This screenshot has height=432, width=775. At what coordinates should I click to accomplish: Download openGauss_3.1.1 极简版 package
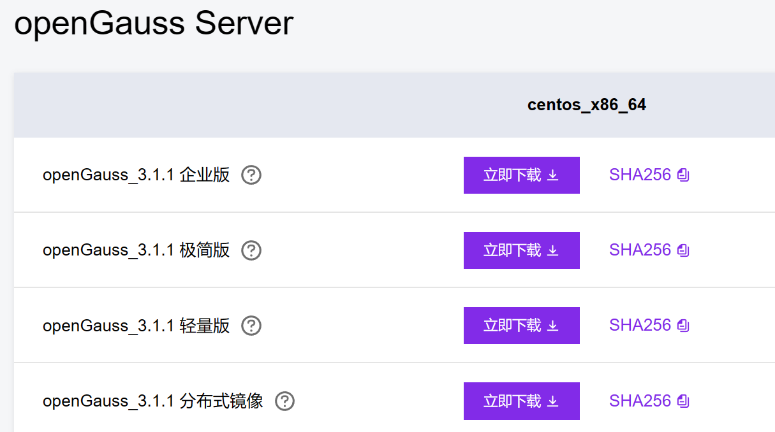click(521, 250)
